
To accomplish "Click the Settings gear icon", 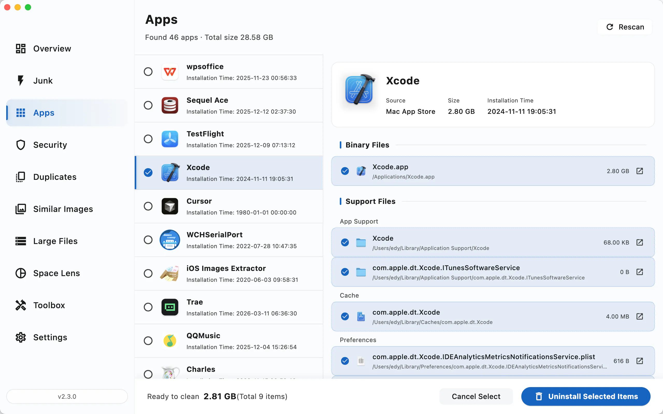I will 20,337.
